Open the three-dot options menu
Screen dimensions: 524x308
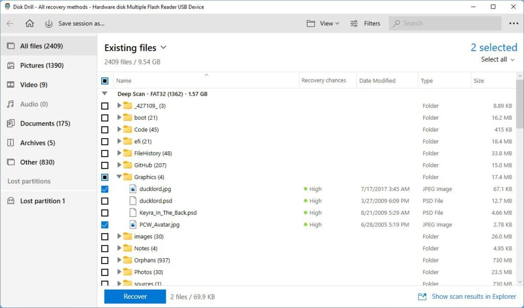click(513, 23)
